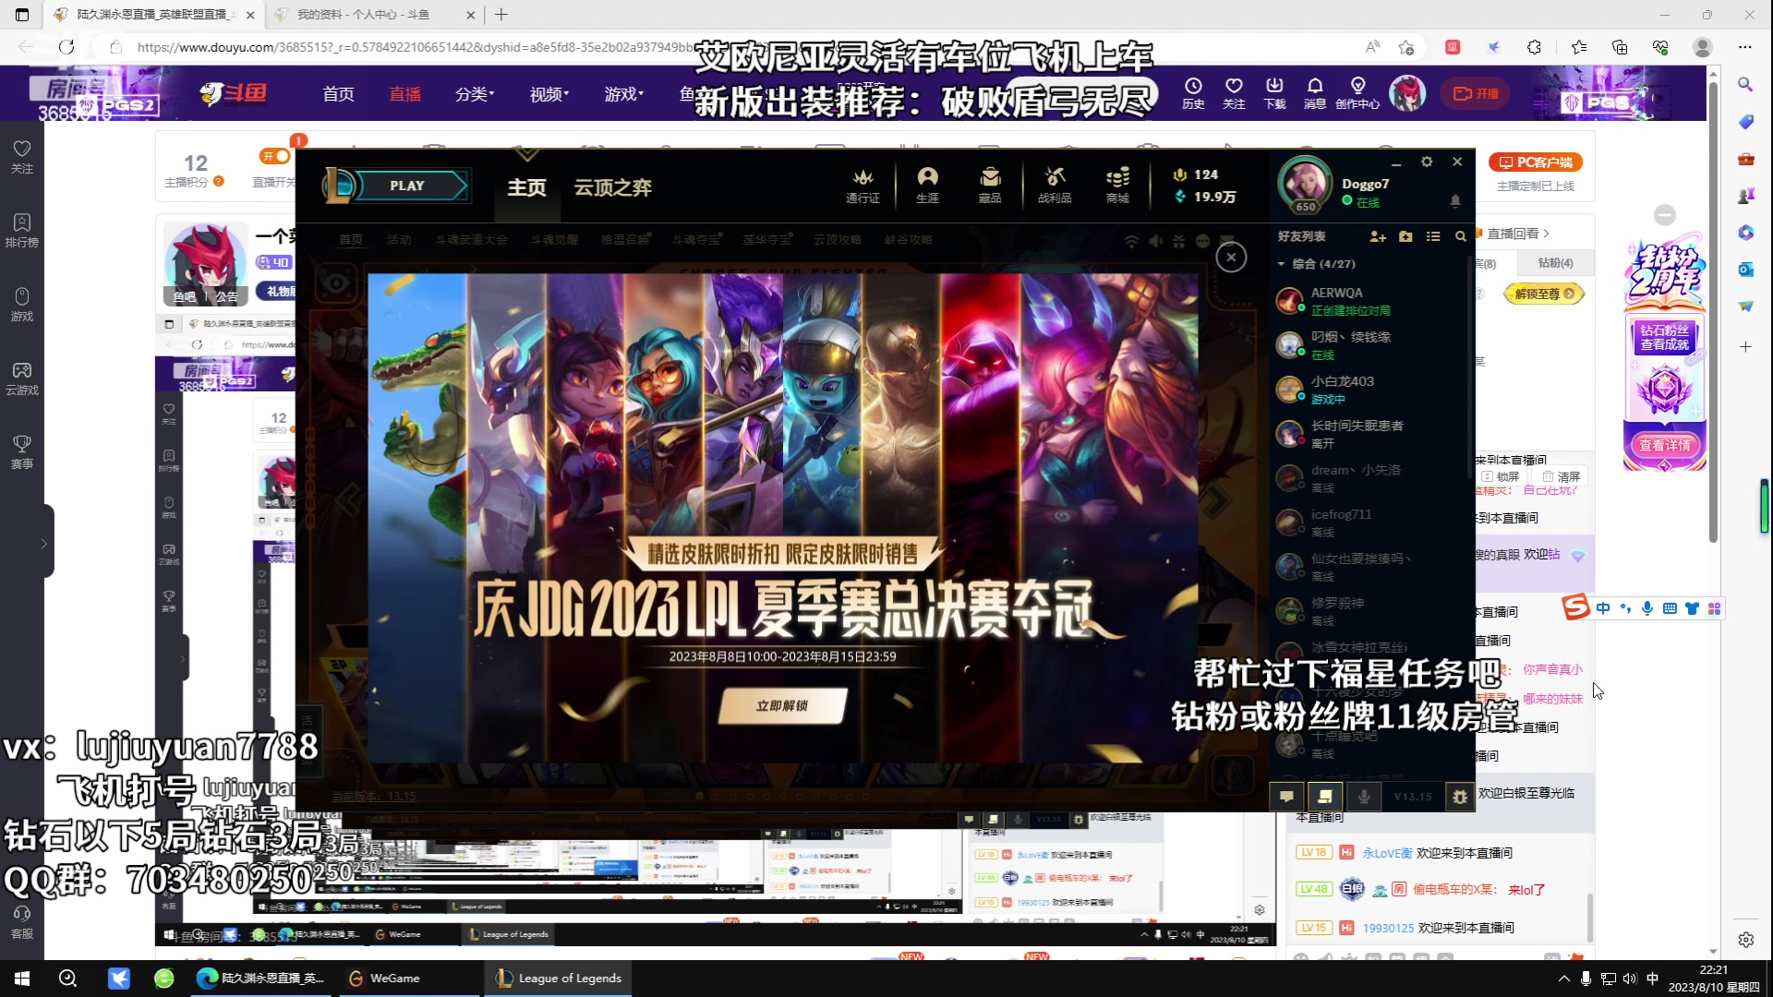Open the 生涯 profile icon
Viewport: 1773px width, 997px height.
pyautogui.click(x=927, y=185)
